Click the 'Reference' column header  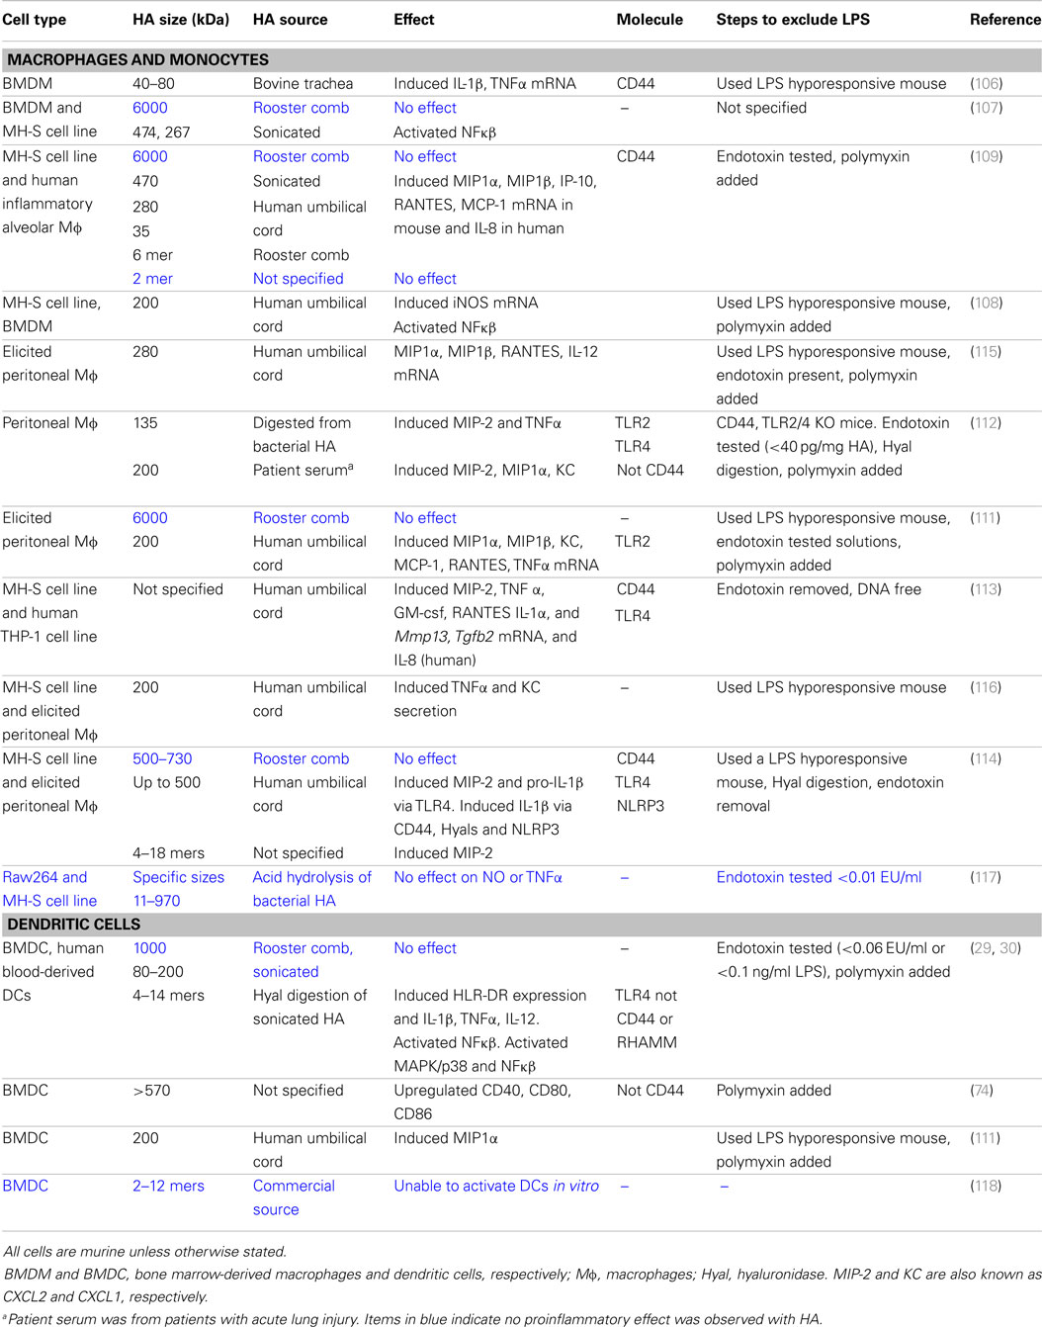click(x=1005, y=19)
